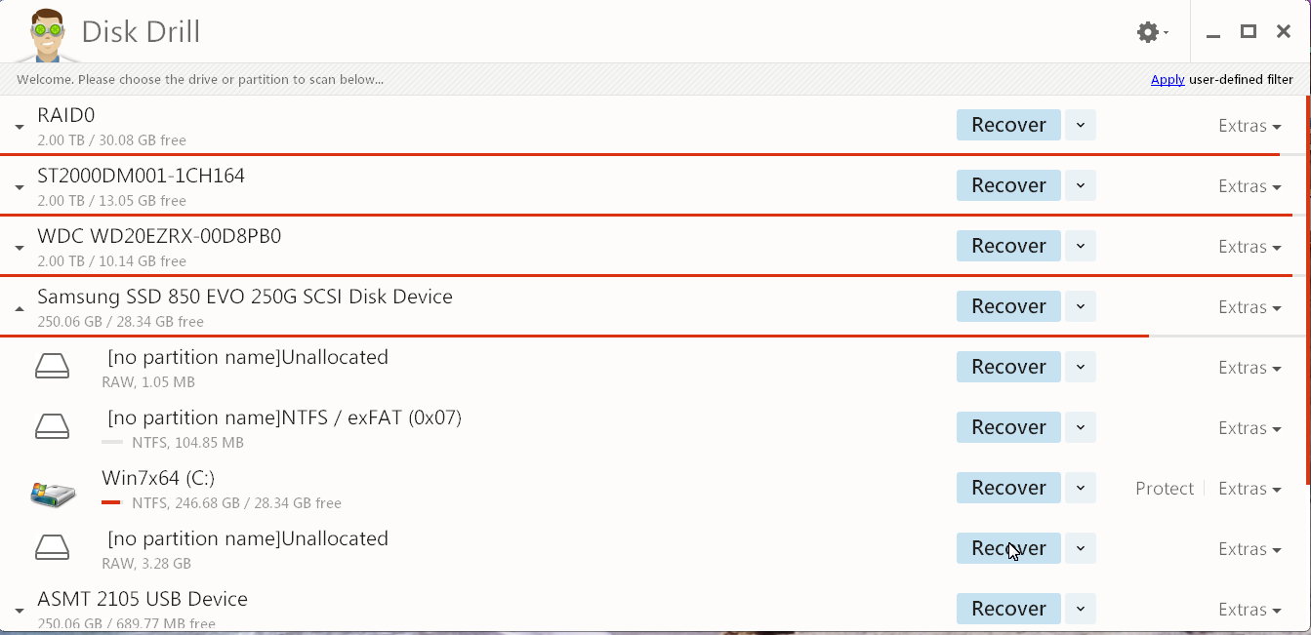
Task: Expand the ST2000DM001-1CH164 drive
Action: [20, 187]
